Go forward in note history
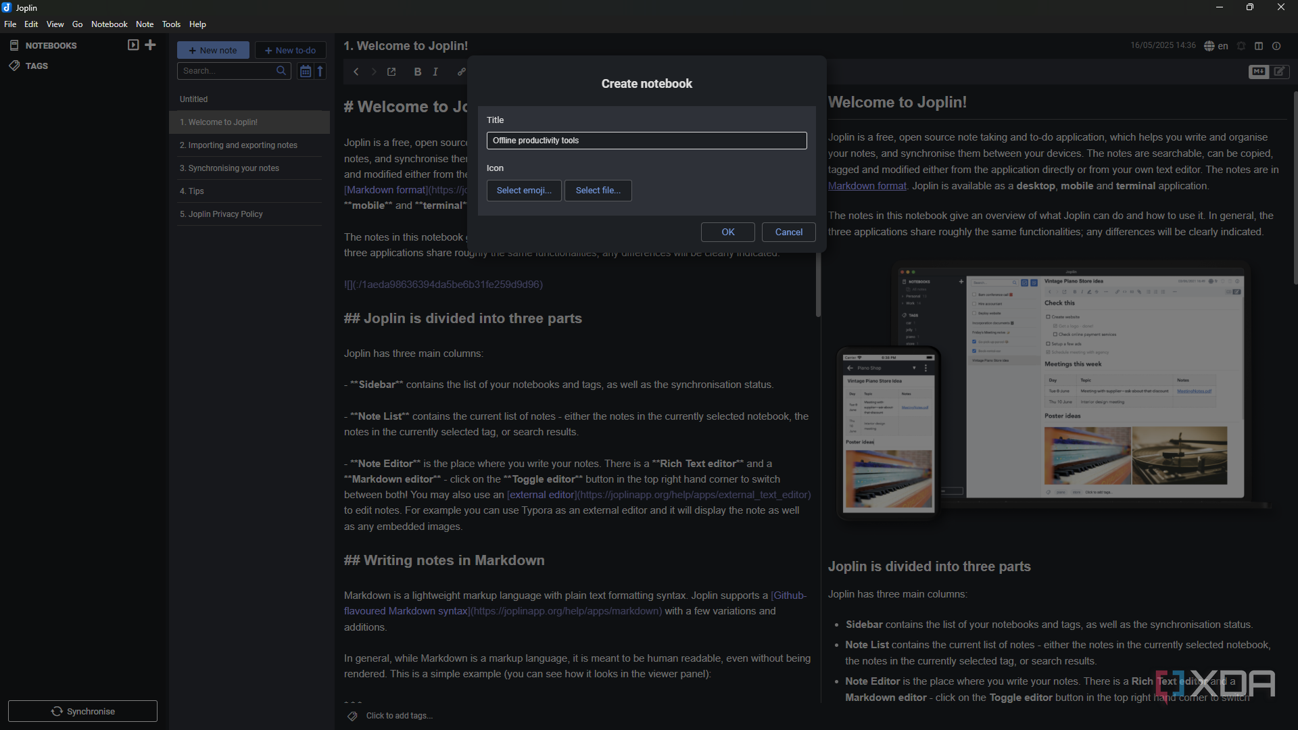This screenshot has width=1298, height=730. [374, 72]
